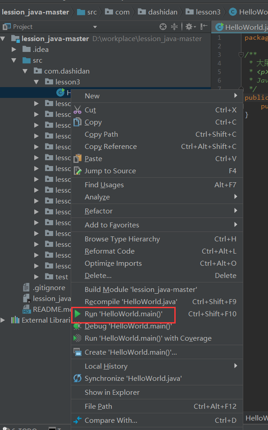Screen dimensions: 268x430
Task: Expand the .idea folder
Action: pyautogui.click(x=14, y=49)
